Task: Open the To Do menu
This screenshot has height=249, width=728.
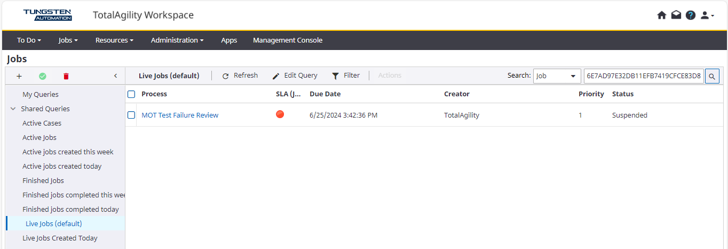Action: point(29,40)
